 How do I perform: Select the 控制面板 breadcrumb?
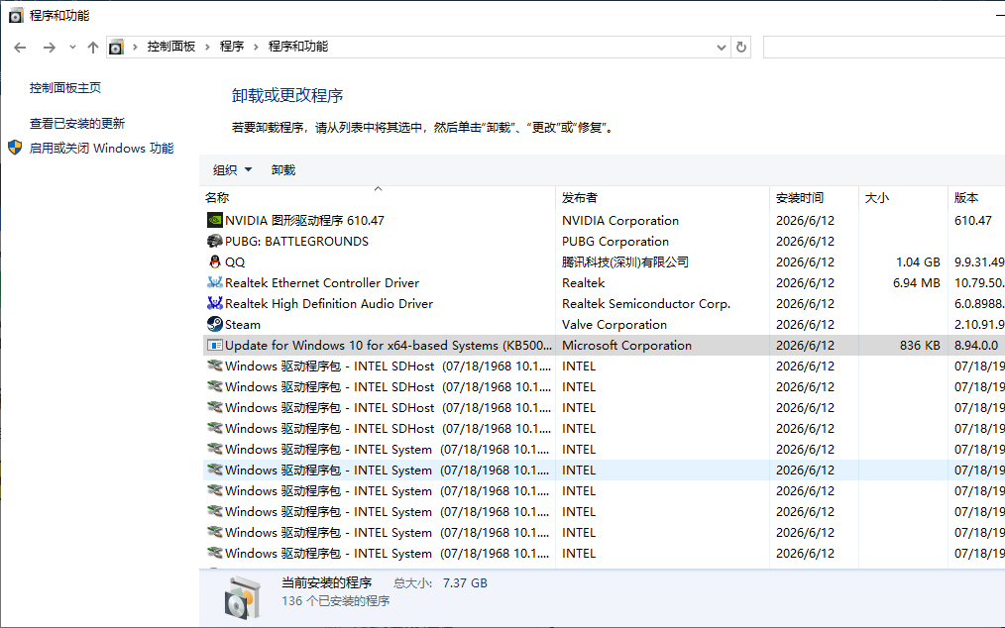(x=171, y=47)
